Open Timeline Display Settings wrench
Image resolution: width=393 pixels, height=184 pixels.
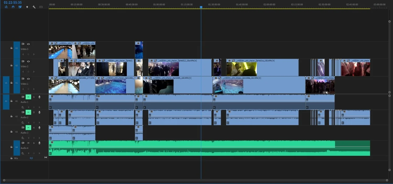pyautogui.click(x=34, y=7)
